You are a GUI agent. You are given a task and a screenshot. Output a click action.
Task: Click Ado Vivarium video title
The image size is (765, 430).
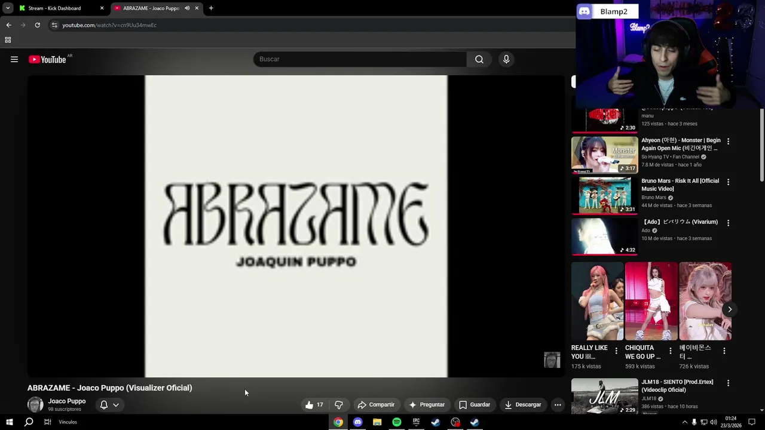[x=680, y=222]
